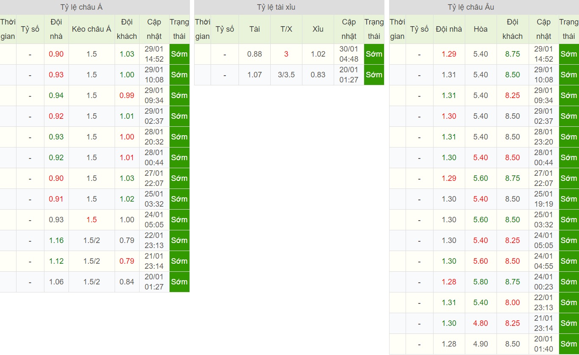
Task: Click 'Đội khách' header in European odds table
Action: [513, 29]
